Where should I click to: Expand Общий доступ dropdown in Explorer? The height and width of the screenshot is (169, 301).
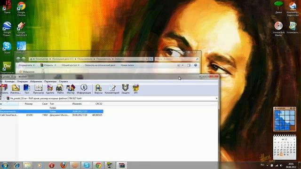point(70,65)
